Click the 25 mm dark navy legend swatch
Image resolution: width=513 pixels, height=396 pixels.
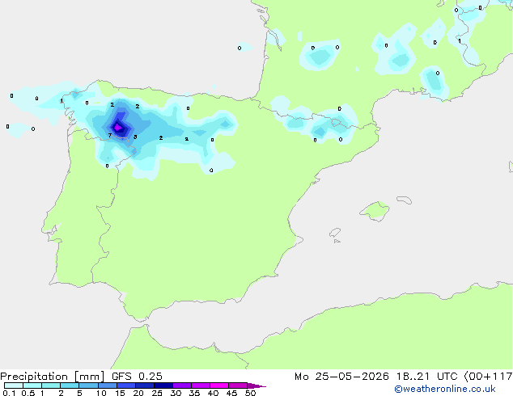(163, 385)
